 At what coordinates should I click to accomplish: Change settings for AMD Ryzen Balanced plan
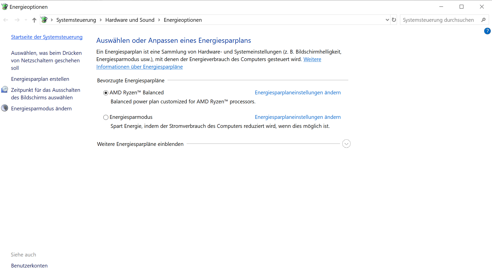[x=298, y=93]
